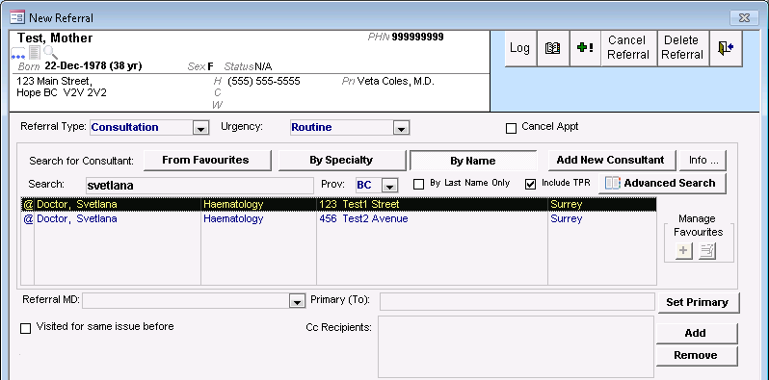Click the PHN 999999999 value
This screenshot has width=769, height=380.
[418, 37]
